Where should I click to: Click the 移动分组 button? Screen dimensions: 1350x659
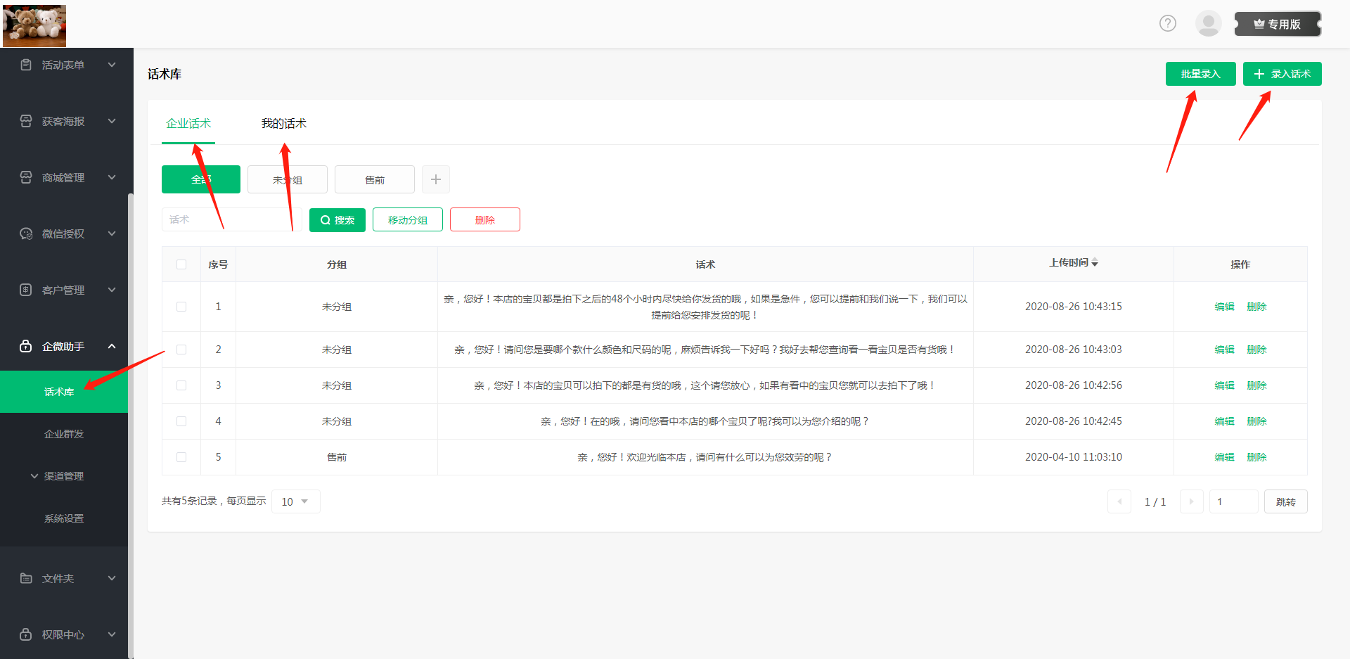click(x=408, y=219)
